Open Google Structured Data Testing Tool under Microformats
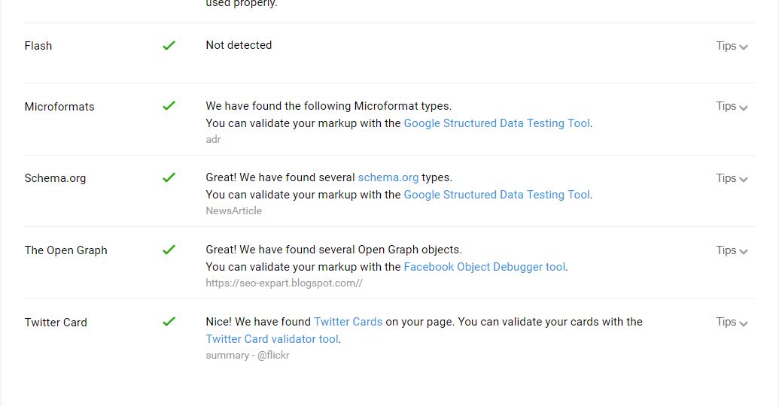Image resolution: width=779 pixels, height=406 pixels. [497, 123]
